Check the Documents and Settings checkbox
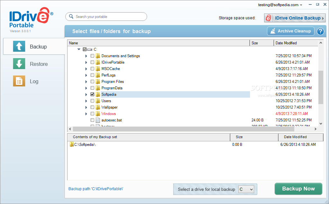The image size is (329, 204). 92,56
